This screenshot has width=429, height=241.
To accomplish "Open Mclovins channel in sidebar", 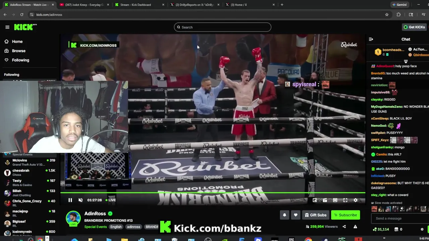I will 29,162.
